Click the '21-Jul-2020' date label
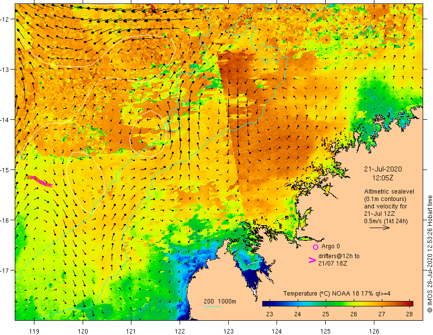Image resolution: width=433 pixels, height=335 pixels. [x=383, y=169]
